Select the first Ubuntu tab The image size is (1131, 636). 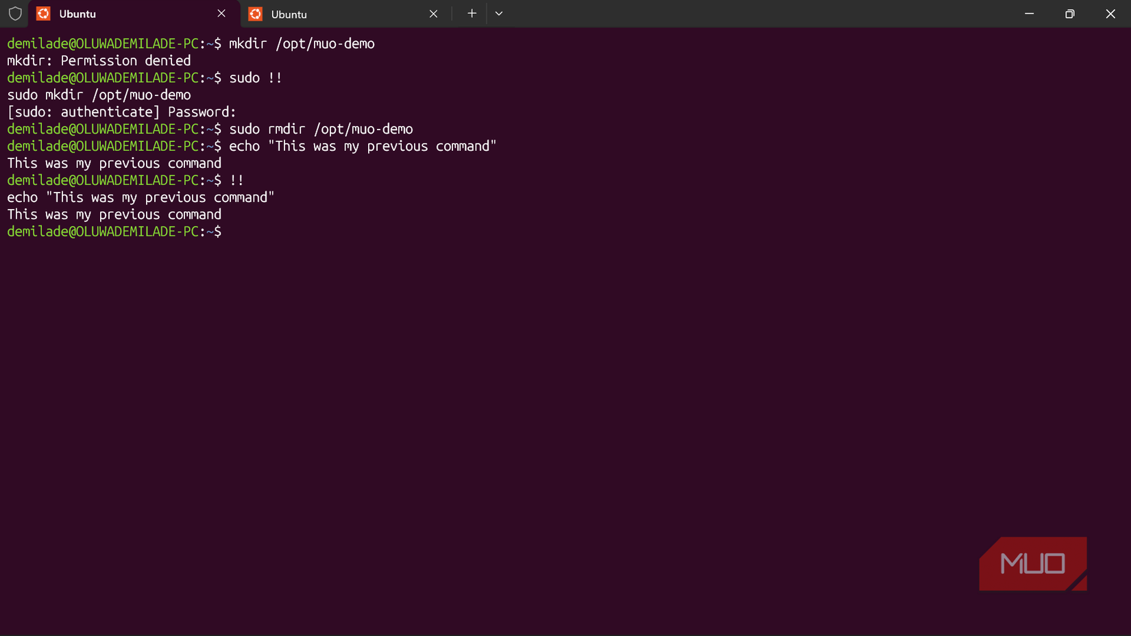(134, 14)
